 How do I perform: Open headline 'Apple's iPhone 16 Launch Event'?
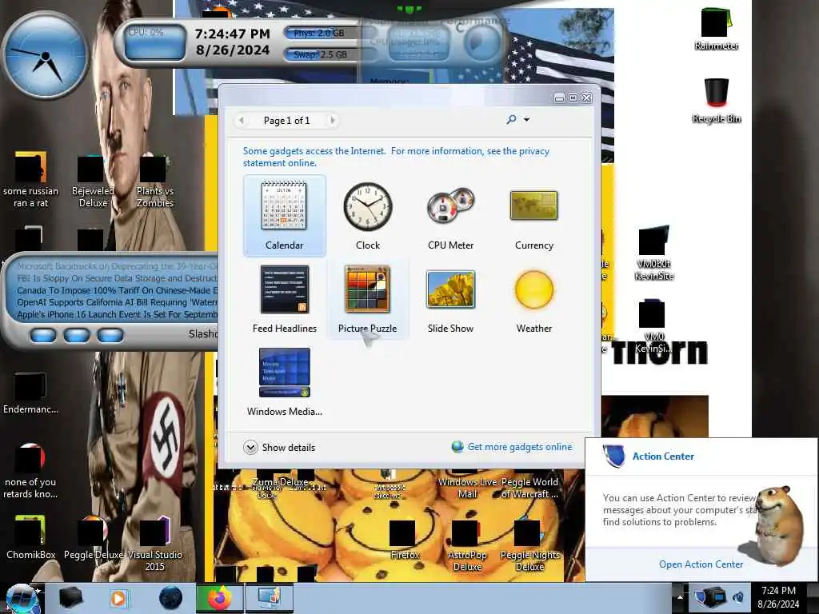pos(117,314)
